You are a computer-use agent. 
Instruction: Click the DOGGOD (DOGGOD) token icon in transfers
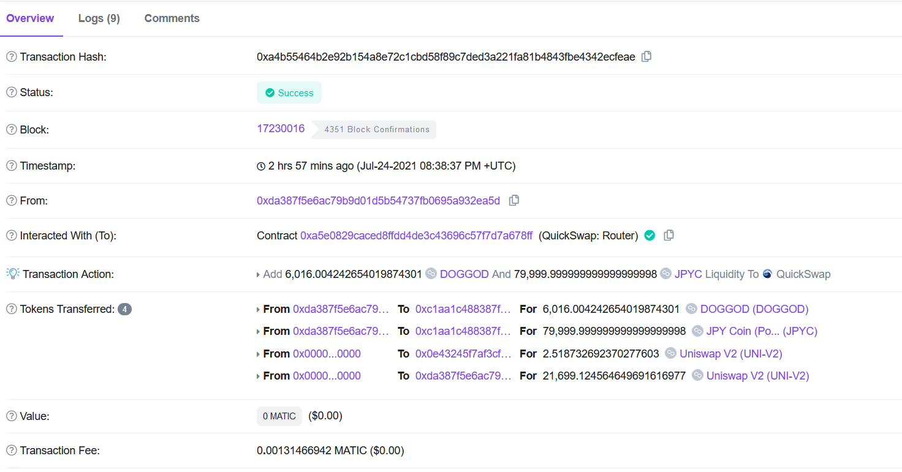tap(691, 309)
